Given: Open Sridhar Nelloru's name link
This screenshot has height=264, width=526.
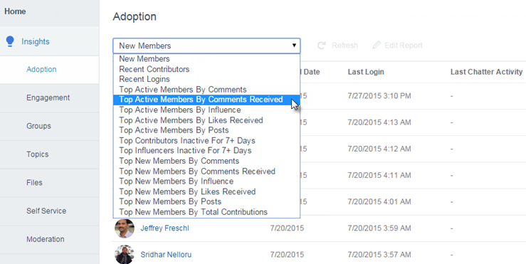Looking at the screenshot, I should click(166, 255).
